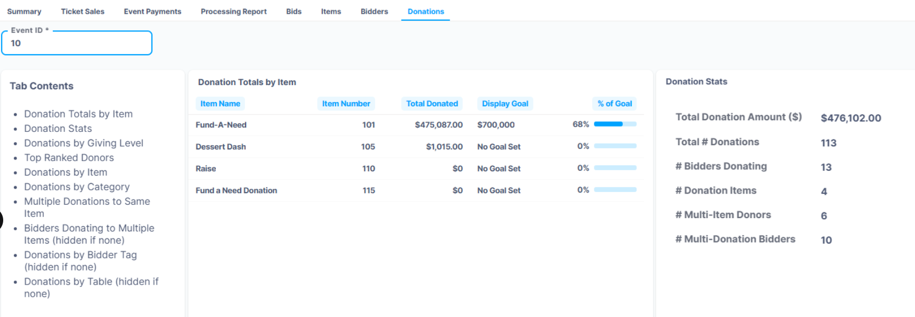915x317 pixels.
Task: Click the Event ID input field
Action: pos(77,43)
